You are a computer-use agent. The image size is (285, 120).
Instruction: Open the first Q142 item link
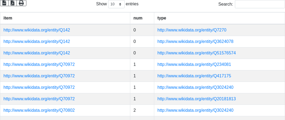click(37, 30)
